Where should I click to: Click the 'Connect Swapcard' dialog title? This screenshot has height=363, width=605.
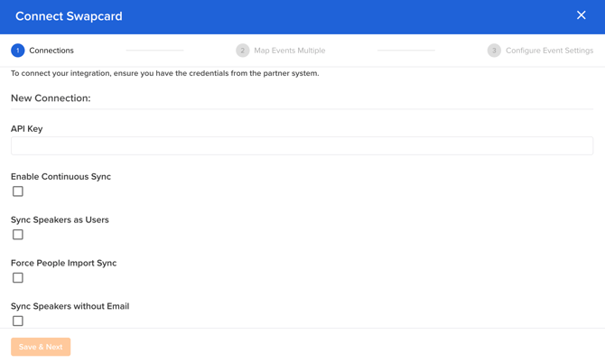69,16
